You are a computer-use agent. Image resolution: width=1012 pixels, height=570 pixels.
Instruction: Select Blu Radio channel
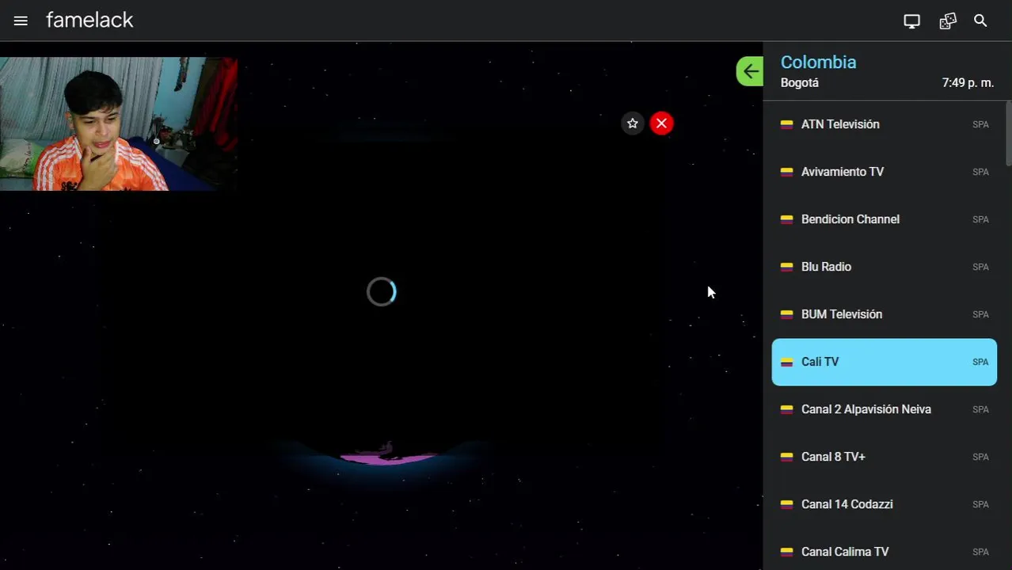click(x=885, y=267)
